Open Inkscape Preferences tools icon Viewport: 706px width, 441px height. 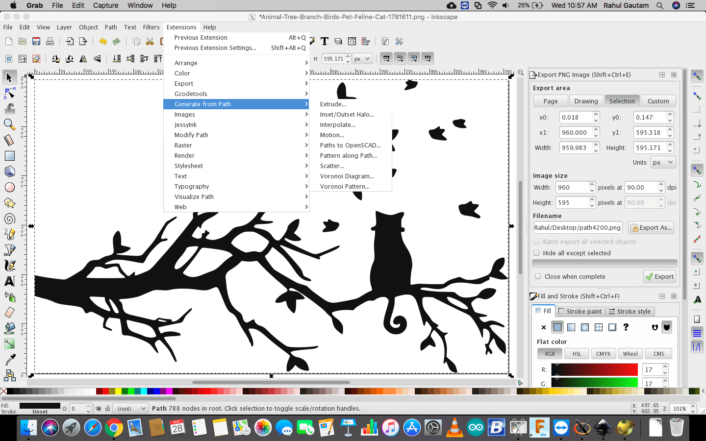click(x=399, y=41)
